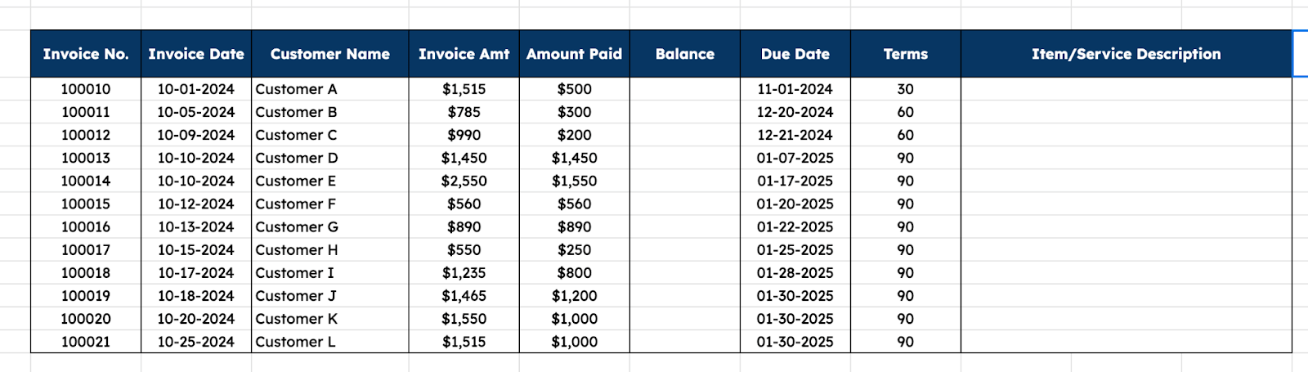Viewport: 1308px width, 372px height.
Task: Click the Invoice No. column header
Action: (x=86, y=54)
